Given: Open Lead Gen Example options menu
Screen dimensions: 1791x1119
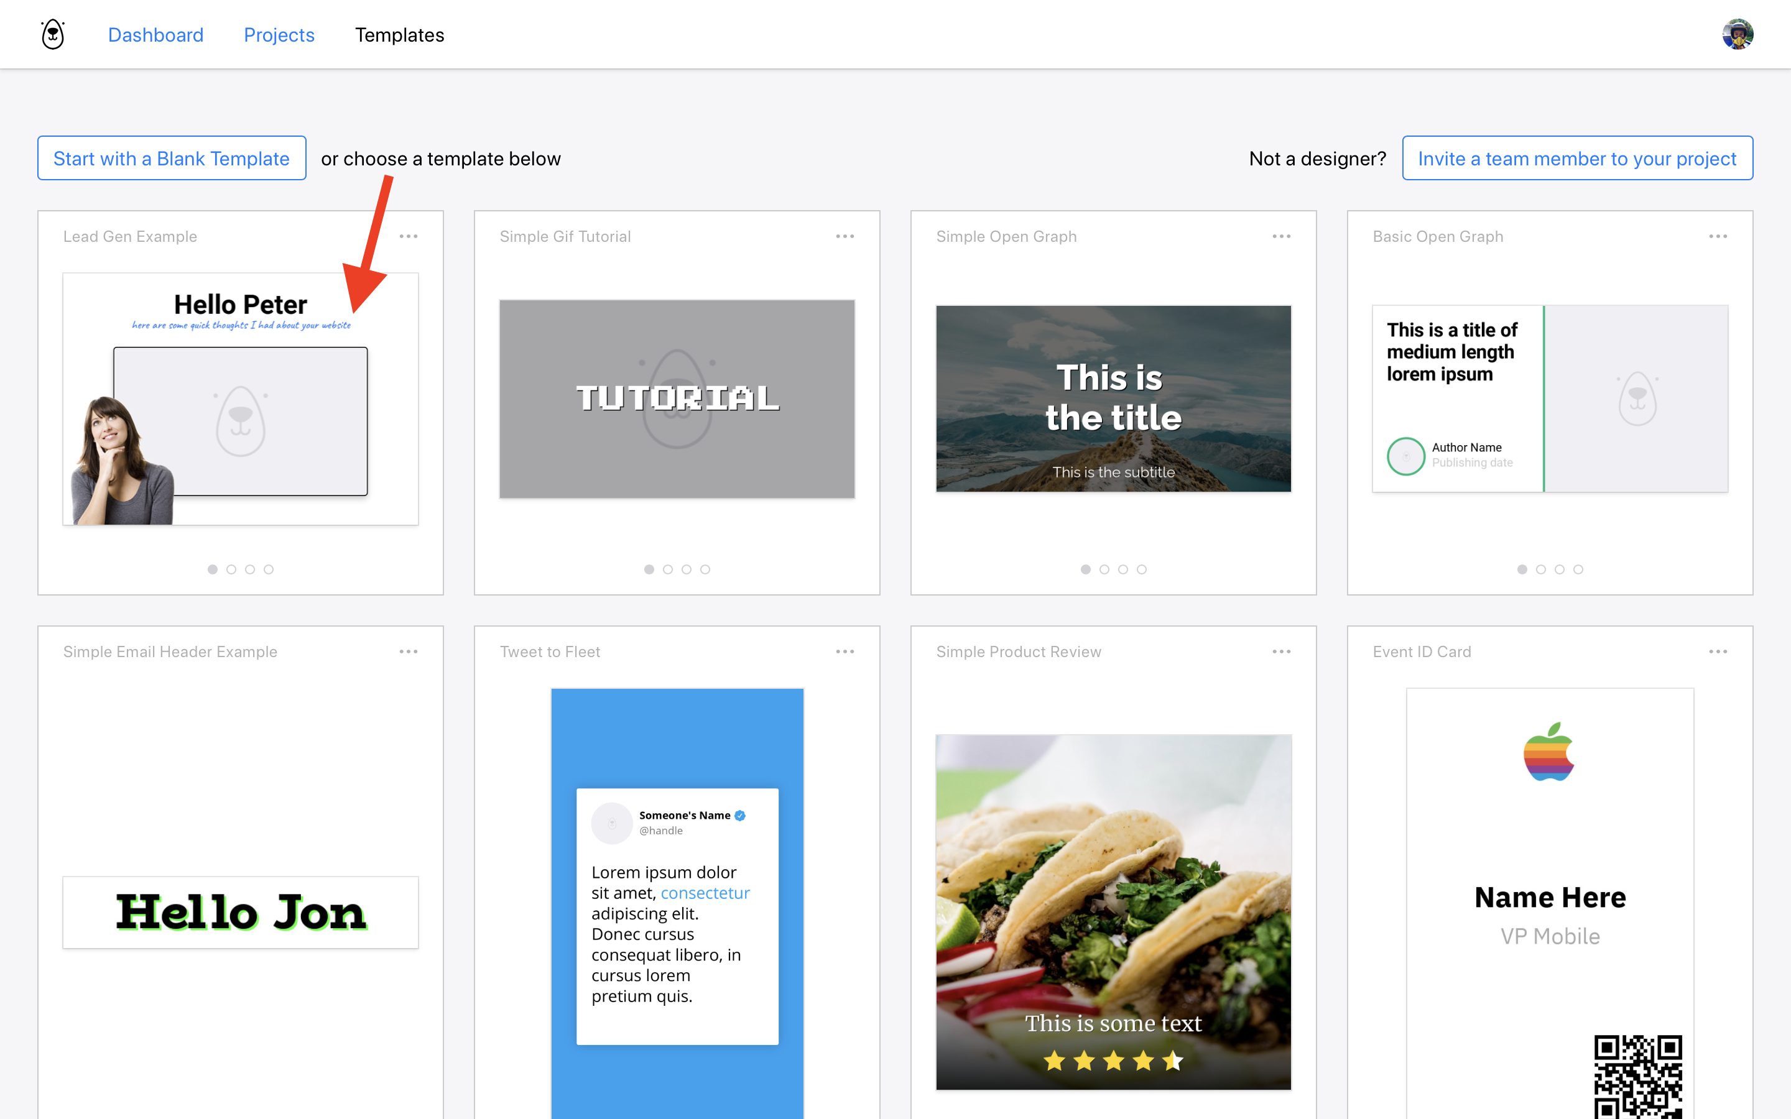Looking at the screenshot, I should (x=409, y=236).
